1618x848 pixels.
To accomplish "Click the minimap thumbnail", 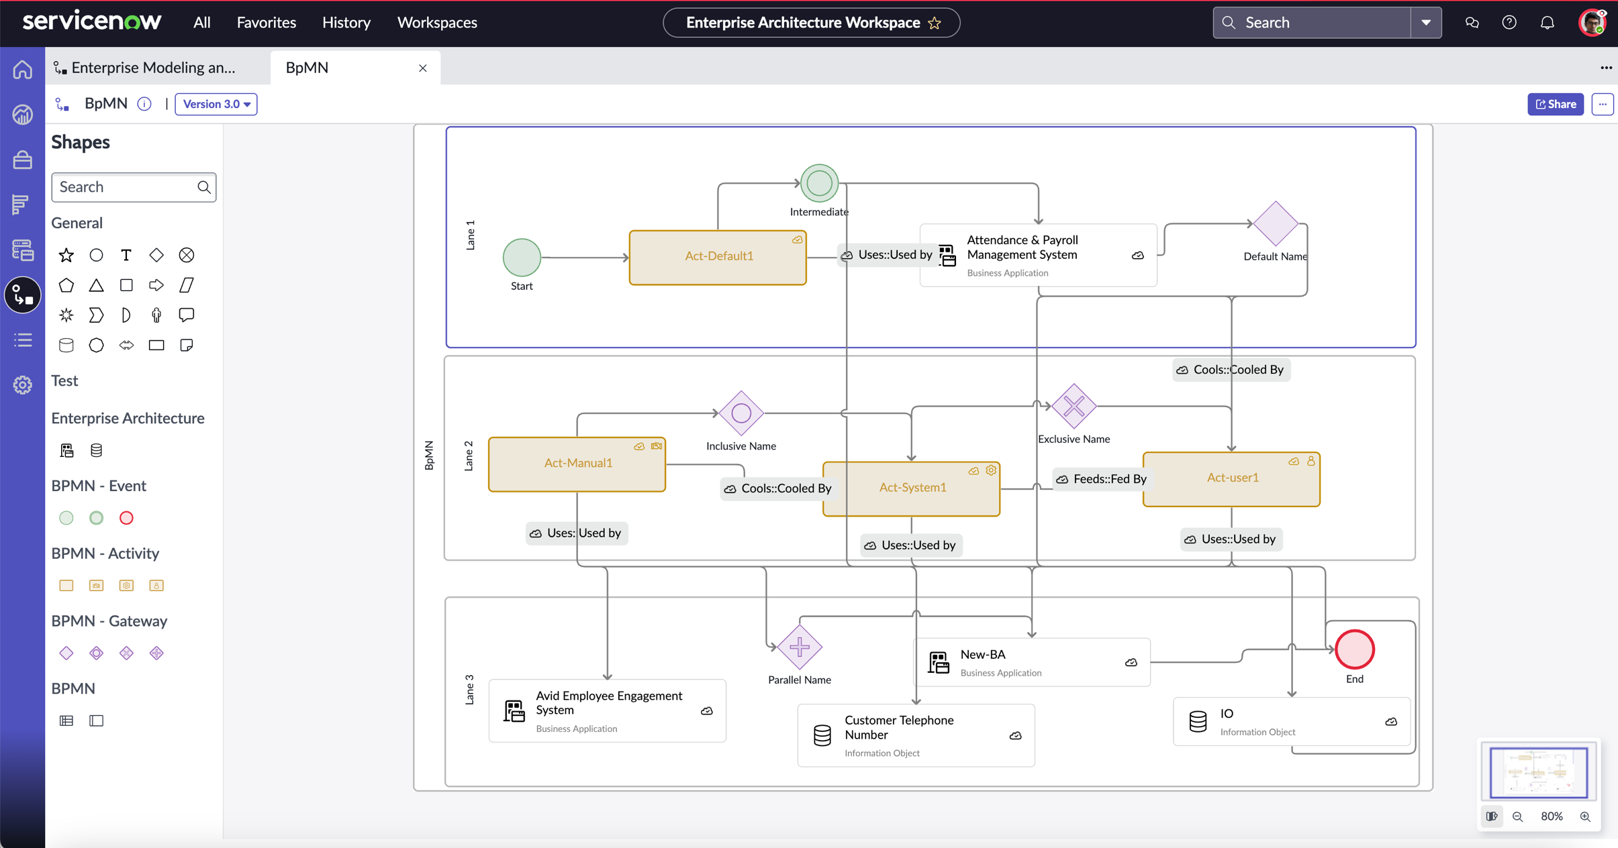I will (1539, 772).
